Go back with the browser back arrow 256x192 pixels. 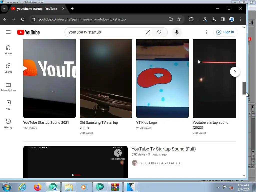point(5,19)
